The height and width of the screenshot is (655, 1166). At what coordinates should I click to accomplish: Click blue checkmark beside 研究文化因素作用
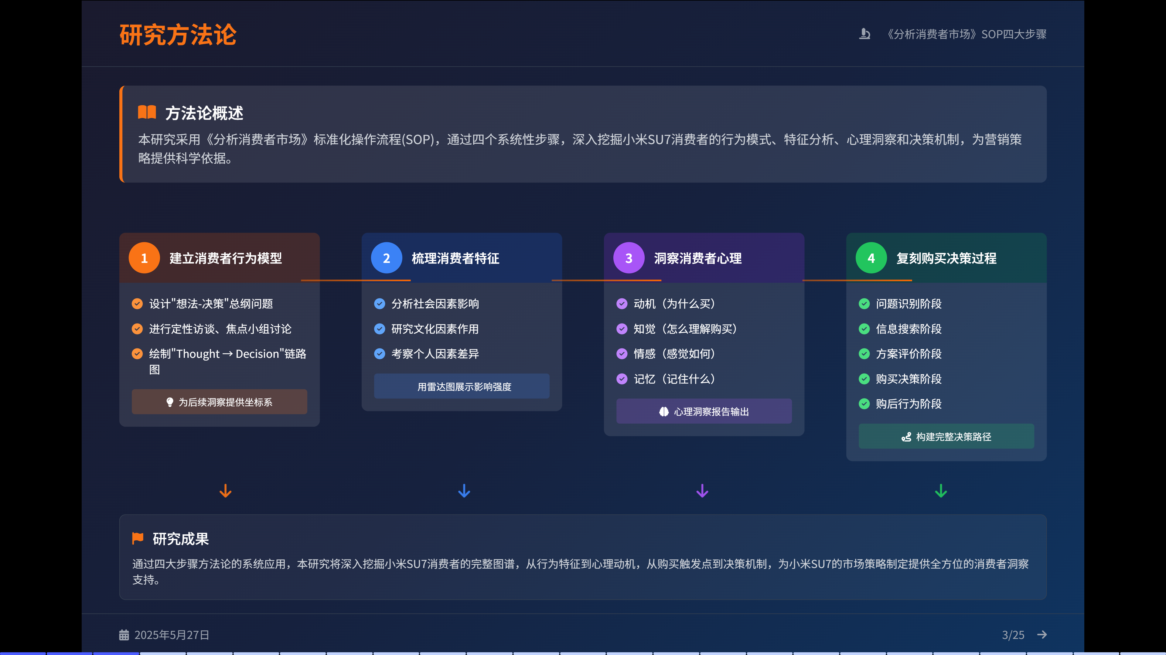click(379, 329)
